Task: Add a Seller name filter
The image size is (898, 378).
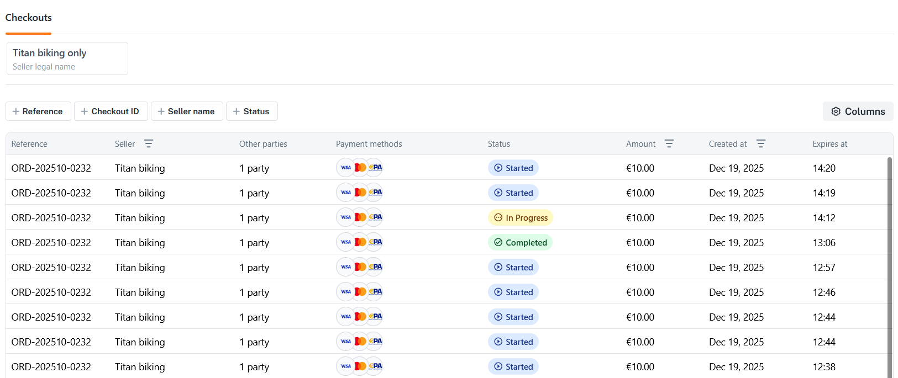Action: point(187,111)
